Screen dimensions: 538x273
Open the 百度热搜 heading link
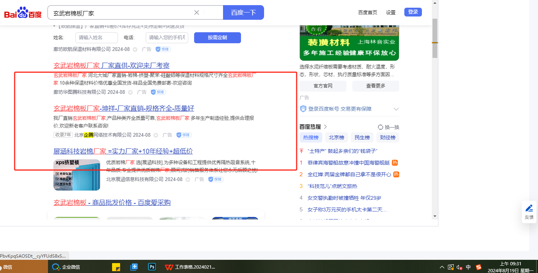(313, 127)
